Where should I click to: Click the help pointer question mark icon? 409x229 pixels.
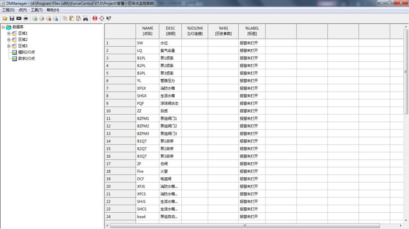109,19
